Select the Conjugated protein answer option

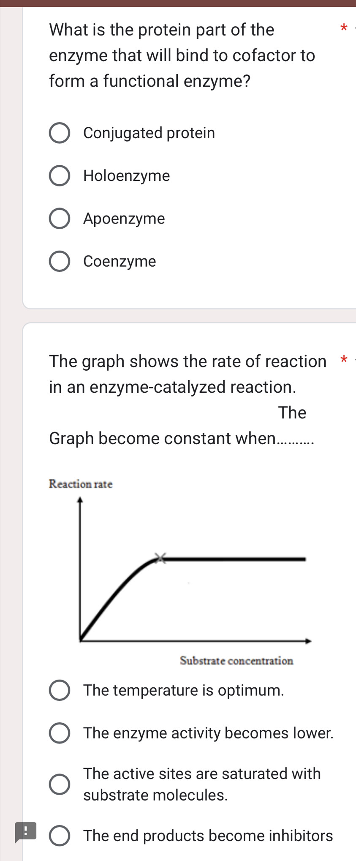(x=60, y=133)
